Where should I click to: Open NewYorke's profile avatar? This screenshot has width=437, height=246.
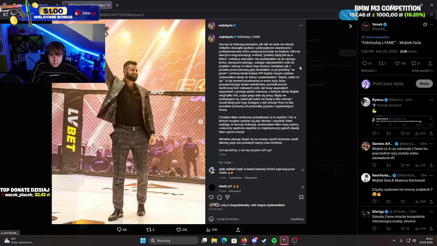click(366, 178)
